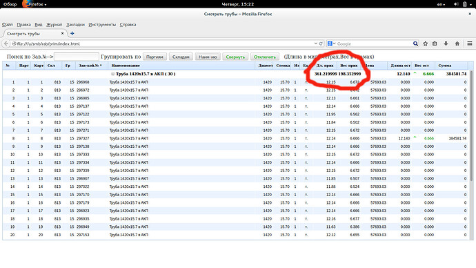Open the downloads arrow icon
The width and height of the screenshot is (476, 268).
click(x=446, y=44)
